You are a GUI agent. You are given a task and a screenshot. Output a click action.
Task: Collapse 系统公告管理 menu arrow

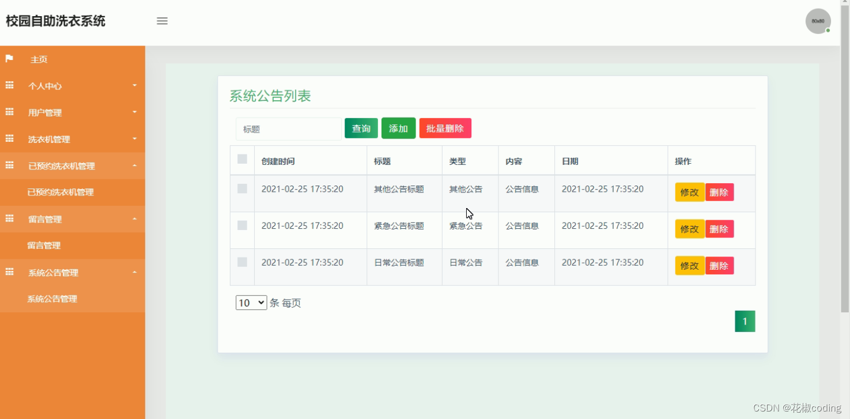(x=135, y=272)
